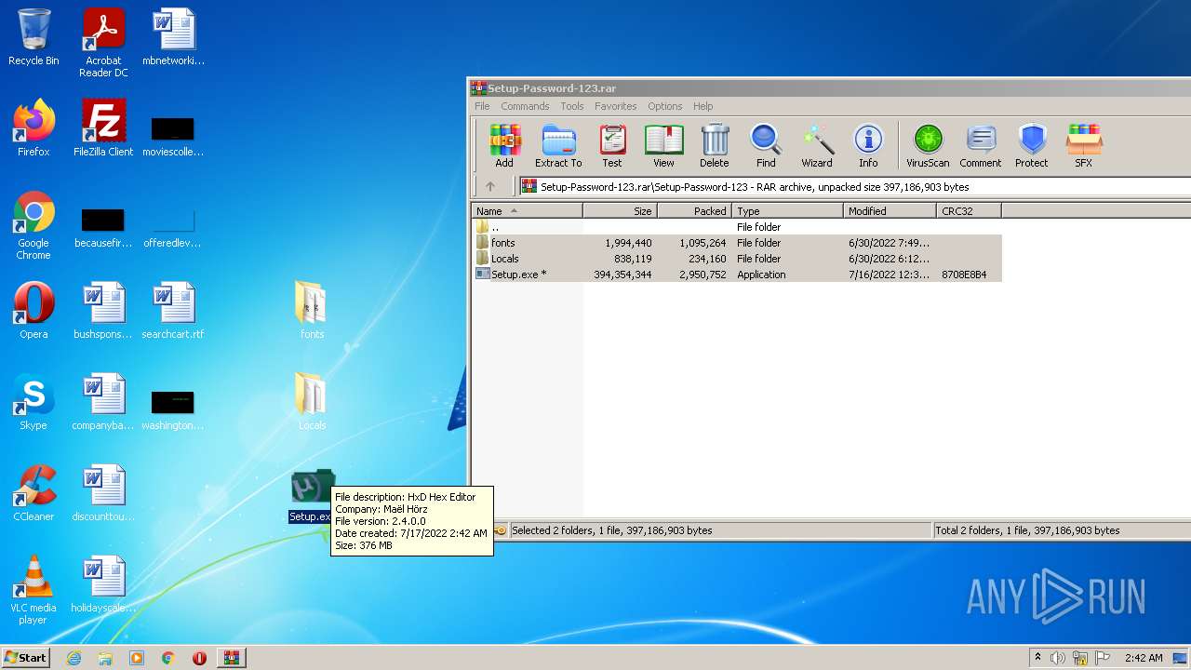This screenshot has width=1191, height=670.
Task: Click the Comment toolbar icon
Action: (x=981, y=146)
